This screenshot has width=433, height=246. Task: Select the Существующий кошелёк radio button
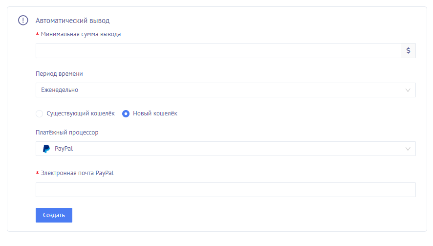tap(40, 114)
